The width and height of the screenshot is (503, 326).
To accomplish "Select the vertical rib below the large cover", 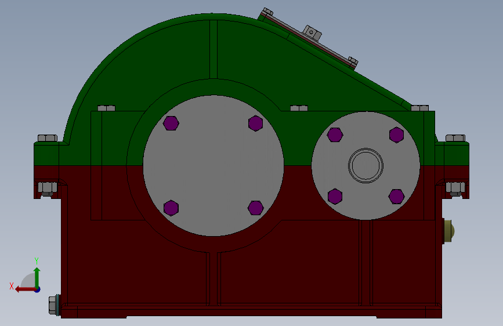I will (x=213, y=278).
